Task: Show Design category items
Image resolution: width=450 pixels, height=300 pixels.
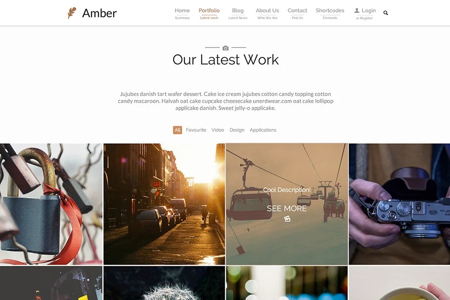Action: point(237,130)
